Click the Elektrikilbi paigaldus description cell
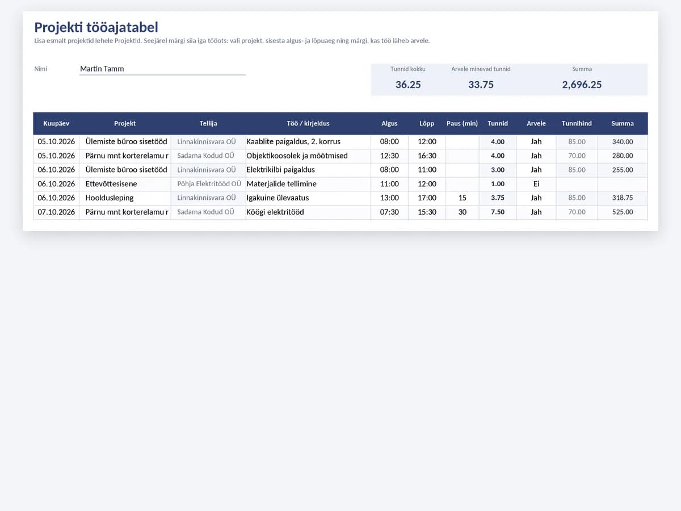 pos(308,170)
